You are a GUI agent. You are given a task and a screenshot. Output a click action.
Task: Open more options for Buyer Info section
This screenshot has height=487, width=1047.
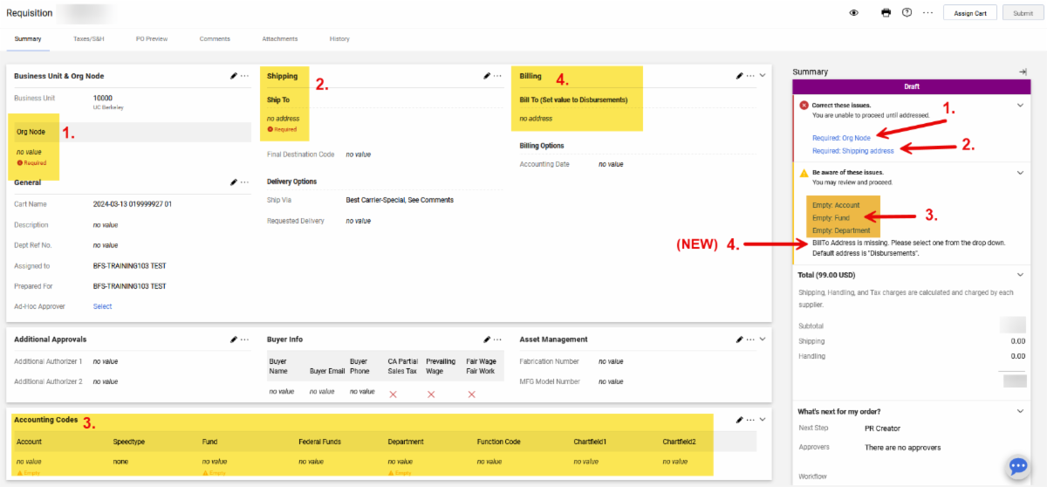[x=498, y=340]
